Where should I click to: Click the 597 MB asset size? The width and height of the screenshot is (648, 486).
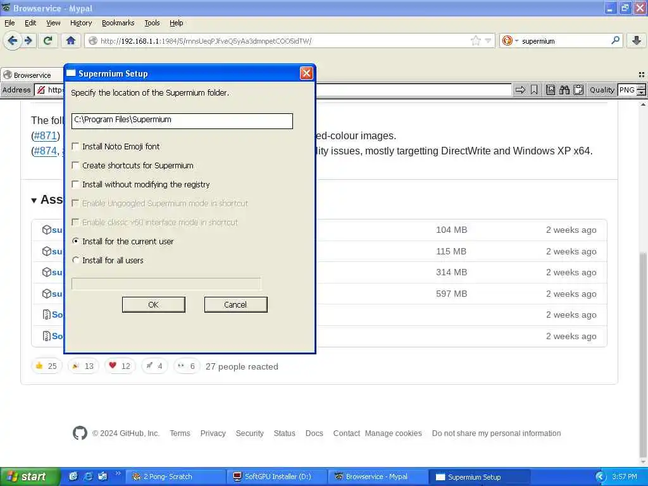point(451,294)
